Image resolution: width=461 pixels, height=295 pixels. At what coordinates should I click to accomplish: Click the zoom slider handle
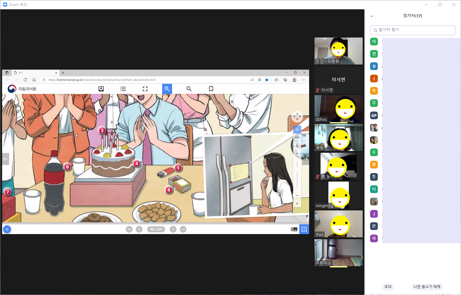pyautogui.click(x=297, y=170)
